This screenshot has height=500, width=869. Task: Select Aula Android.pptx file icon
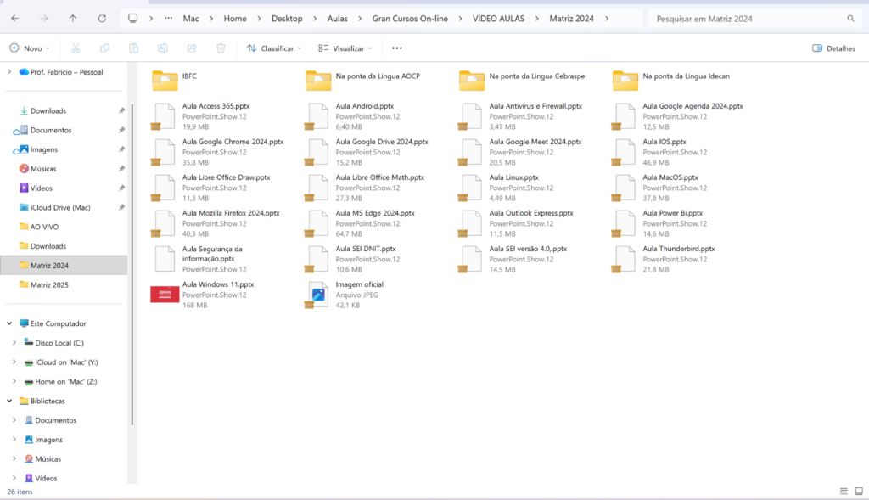pos(317,116)
